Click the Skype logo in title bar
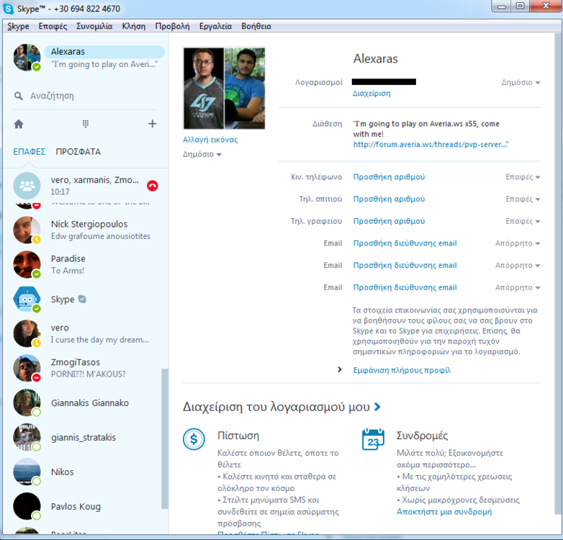Image resolution: width=563 pixels, height=540 pixels. pyautogui.click(x=8, y=9)
